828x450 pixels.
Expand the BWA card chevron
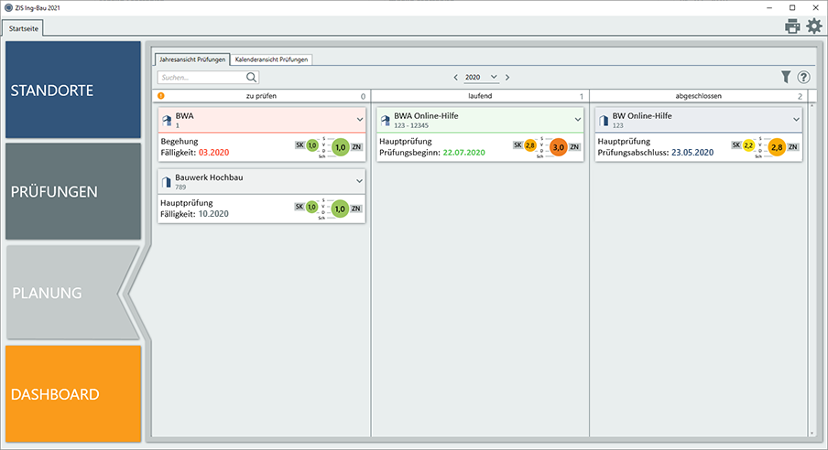[360, 119]
